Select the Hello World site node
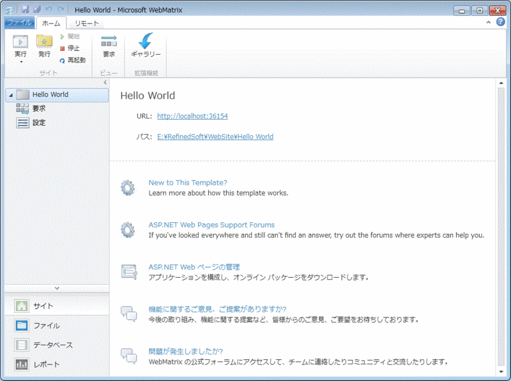This screenshot has height=381, width=511. click(57, 94)
